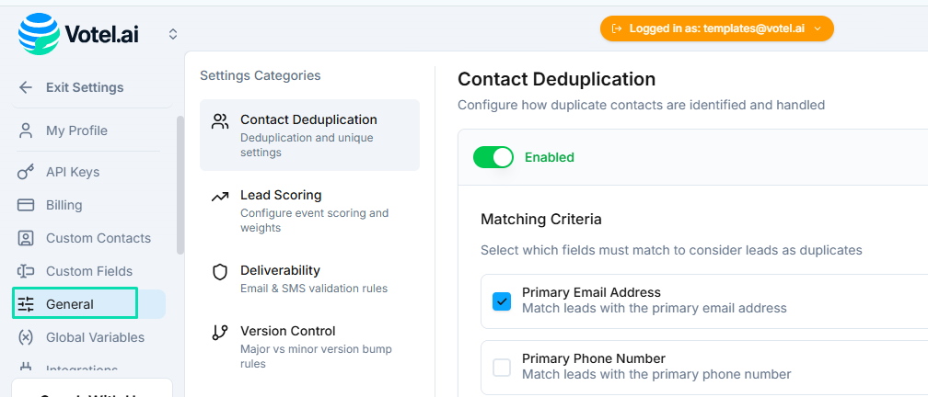Screen dimensions: 928x397
Task: Uncheck the Primary Email Address checkbox
Action: (502, 301)
